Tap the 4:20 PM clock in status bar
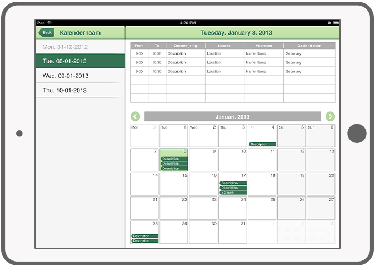375x266 pixels. coord(188,23)
